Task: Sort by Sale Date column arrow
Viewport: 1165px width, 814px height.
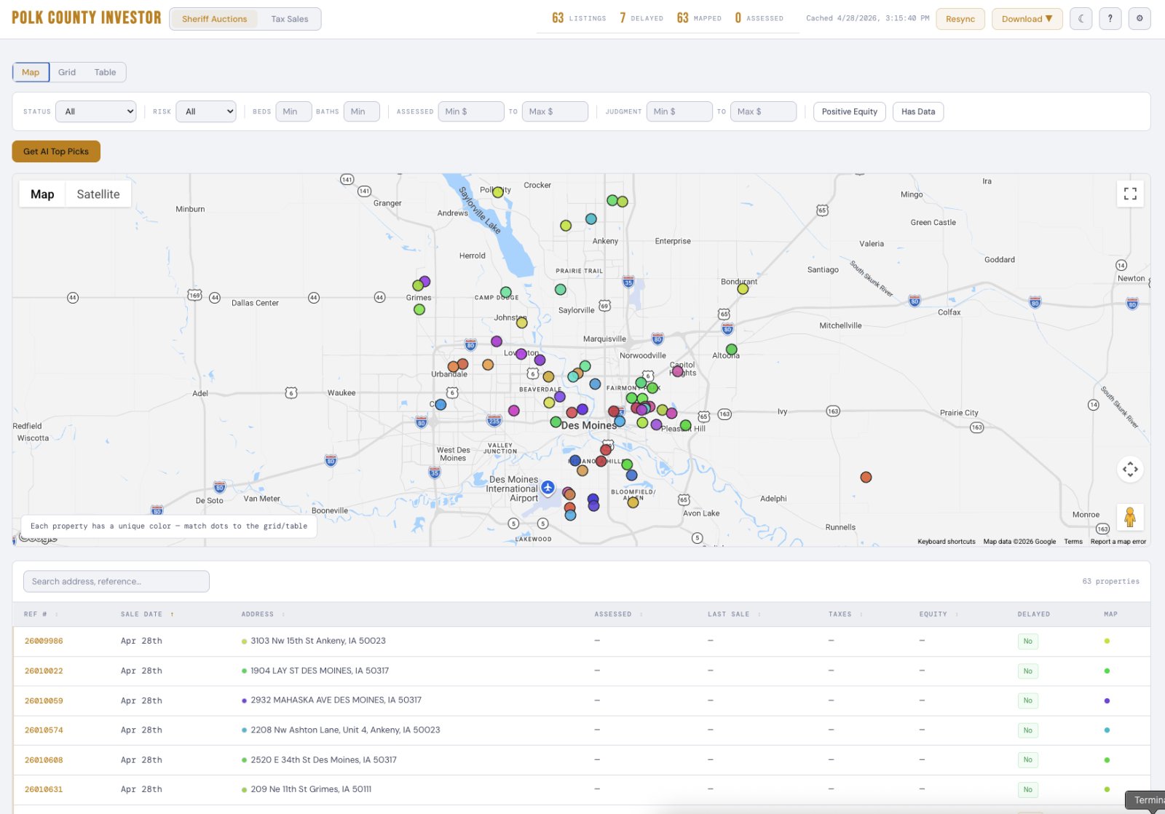Action: 173,615
